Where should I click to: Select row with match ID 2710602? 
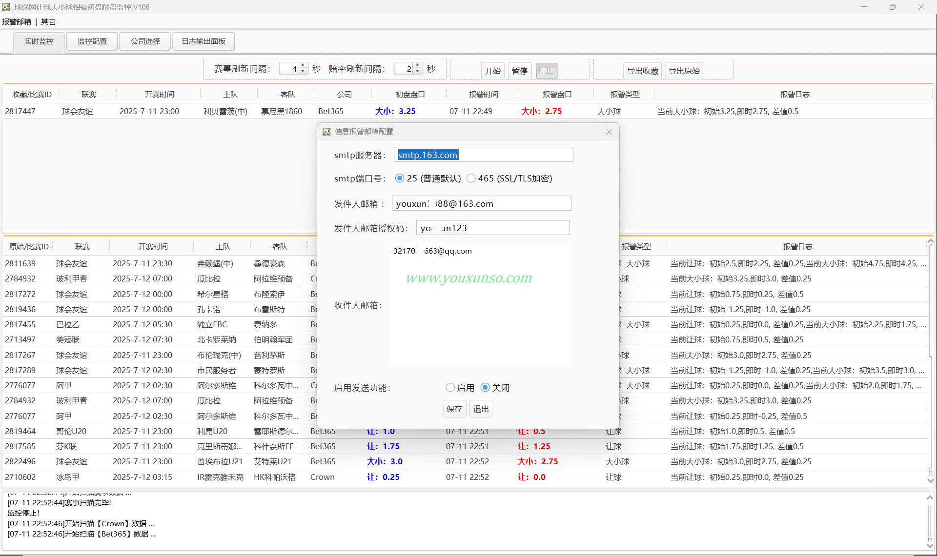pyautogui.click(x=465, y=477)
